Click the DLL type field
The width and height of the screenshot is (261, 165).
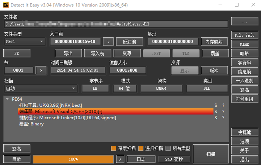(207, 89)
